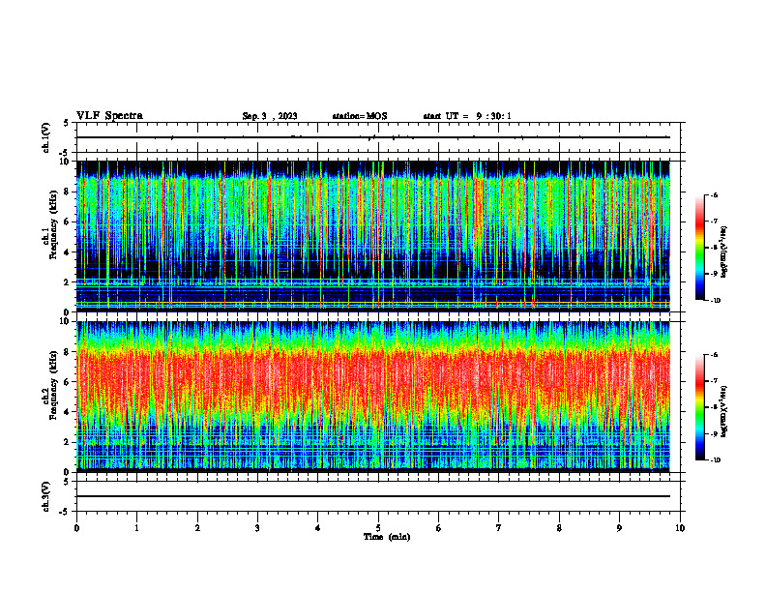Click ch.1 frequency tick label "6"
The width and height of the screenshot is (766, 592).
[x=67, y=222]
